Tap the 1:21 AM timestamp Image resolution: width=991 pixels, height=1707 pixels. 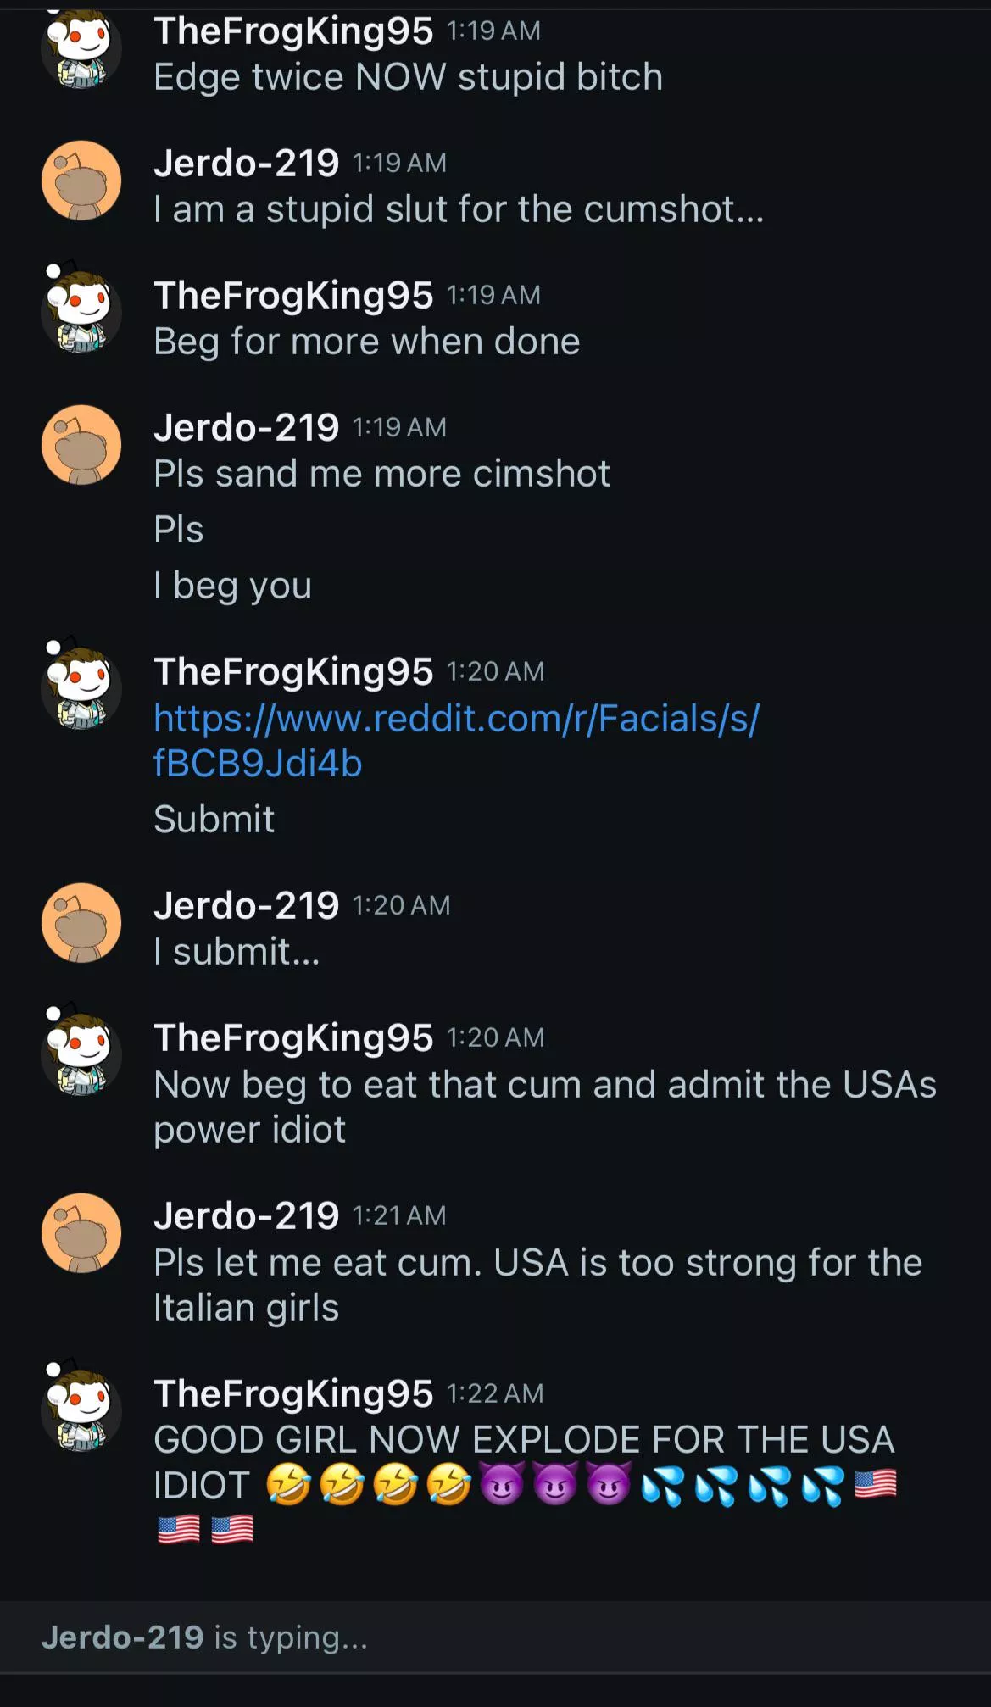tap(399, 1215)
